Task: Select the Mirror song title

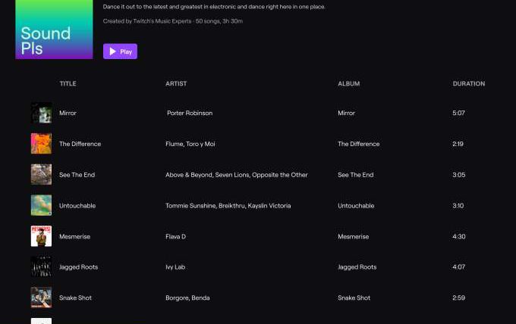Action: pyautogui.click(x=68, y=113)
